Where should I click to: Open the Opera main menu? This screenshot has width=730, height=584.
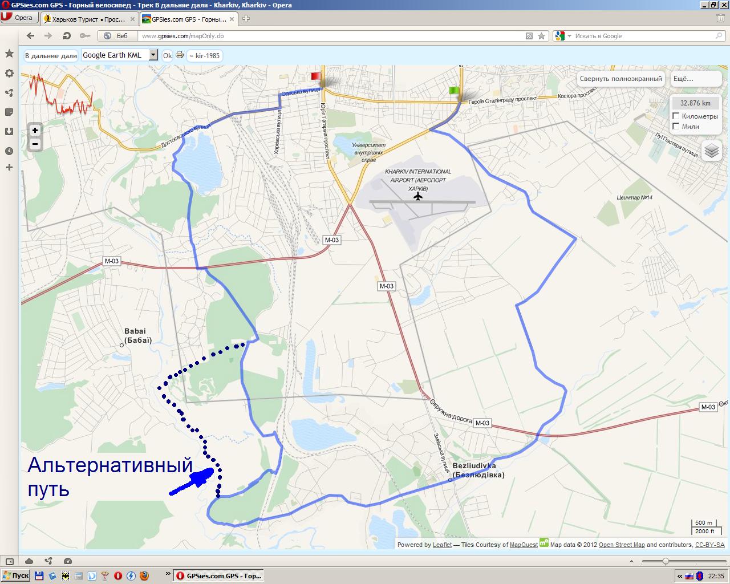(x=17, y=18)
